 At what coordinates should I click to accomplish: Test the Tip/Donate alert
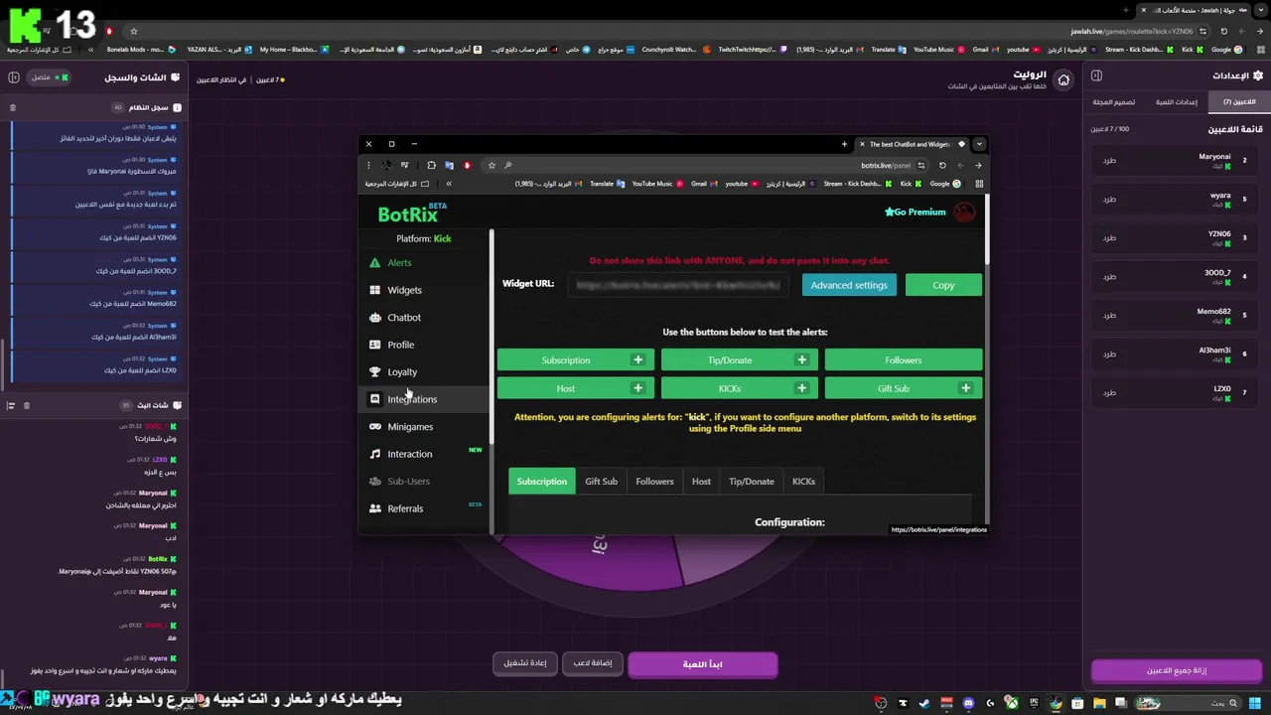click(730, 360)
